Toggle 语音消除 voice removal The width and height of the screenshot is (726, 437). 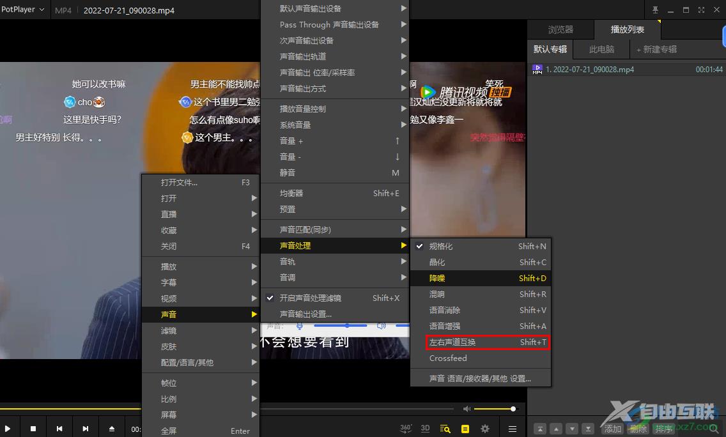481,310
